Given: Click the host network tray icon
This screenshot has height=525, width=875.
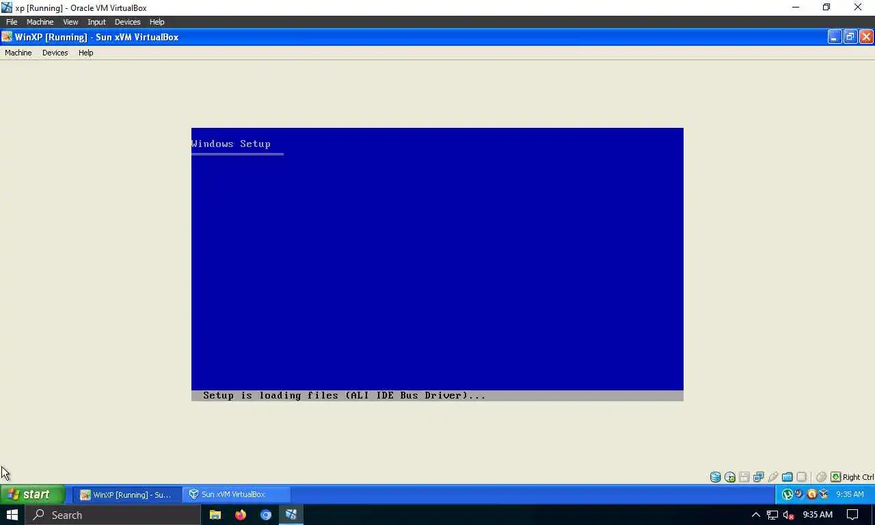Looking at the screenshot, I should 772,515.
